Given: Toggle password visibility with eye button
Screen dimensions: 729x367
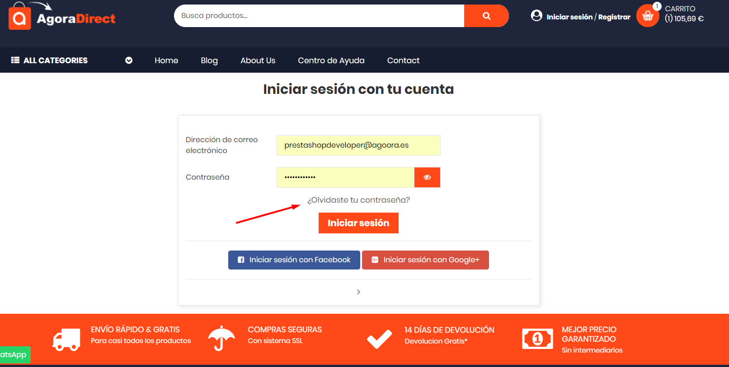Looking at the screenshot, I should point(427,177).
